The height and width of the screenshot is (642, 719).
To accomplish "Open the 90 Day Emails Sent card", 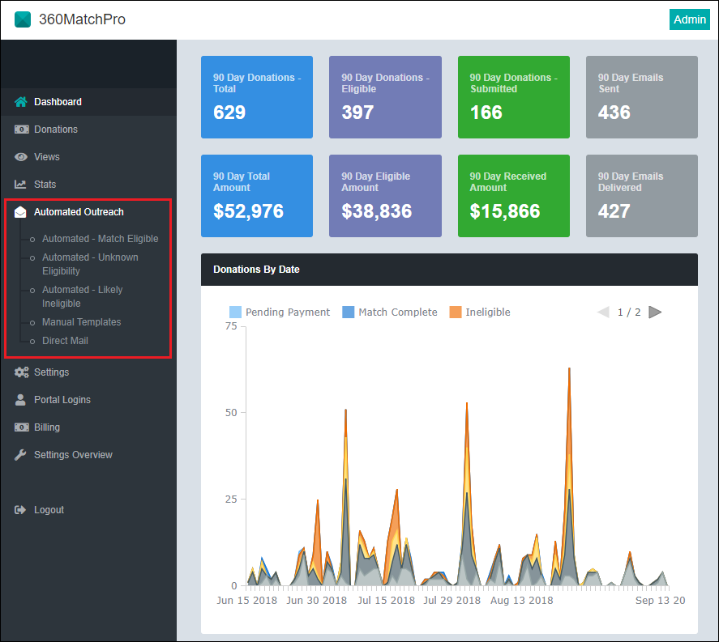I will coord(642,97).
